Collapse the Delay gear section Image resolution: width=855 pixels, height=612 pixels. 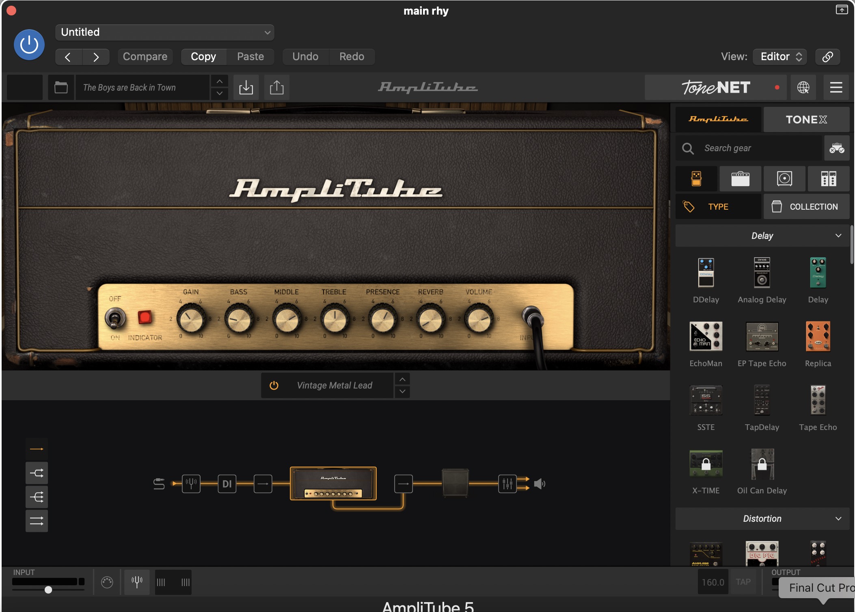[838, 236]
